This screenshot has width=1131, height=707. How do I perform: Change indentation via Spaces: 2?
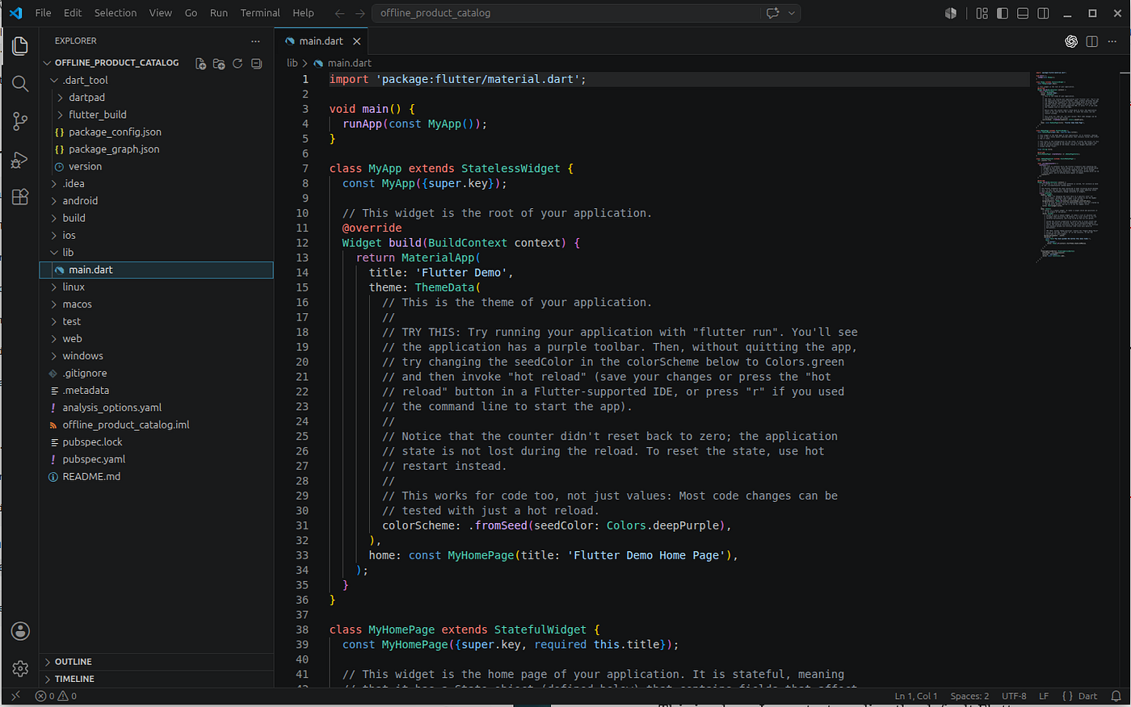[x=969, y=696]
